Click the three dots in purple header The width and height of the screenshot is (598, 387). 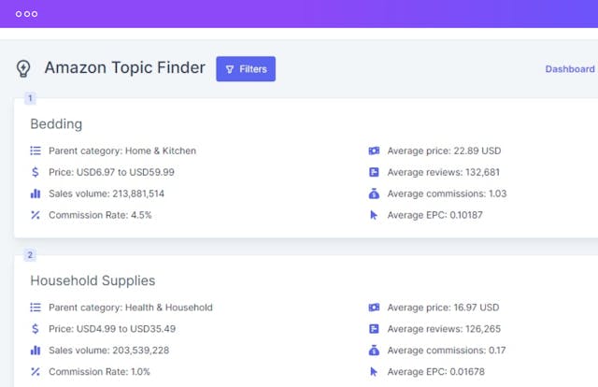27,14
